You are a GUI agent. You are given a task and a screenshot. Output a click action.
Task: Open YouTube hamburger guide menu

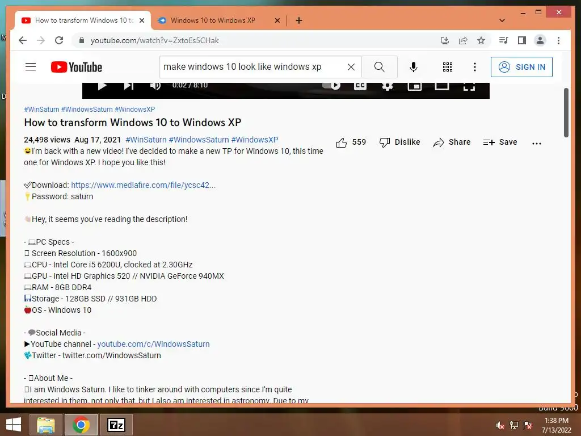point(31,67)
